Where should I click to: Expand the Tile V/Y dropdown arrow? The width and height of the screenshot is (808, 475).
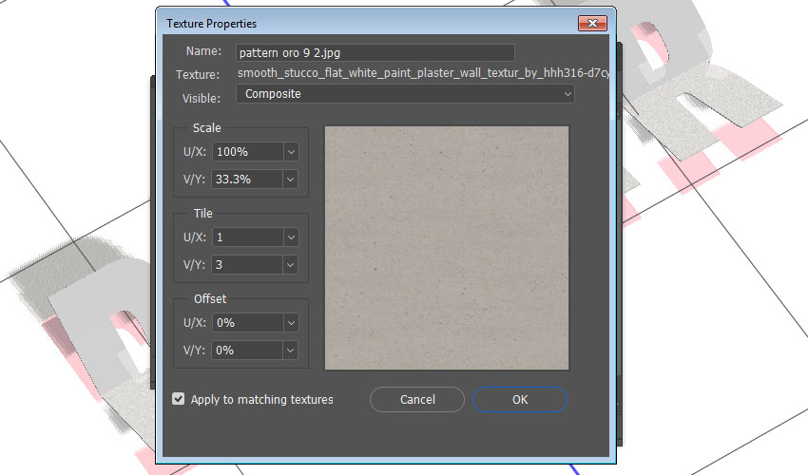tap(291, 265)
